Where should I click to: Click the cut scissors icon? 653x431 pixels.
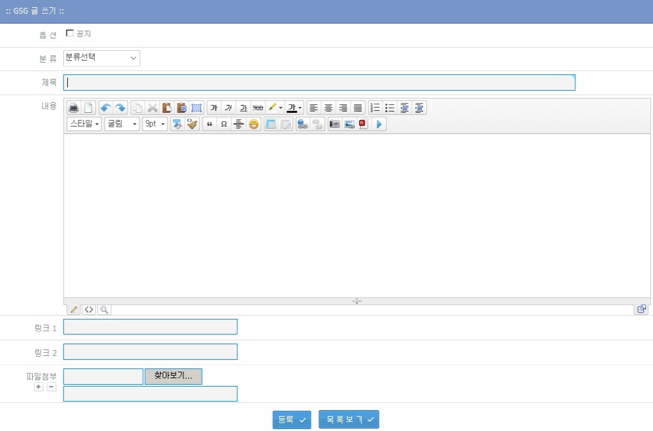point(152,108)
